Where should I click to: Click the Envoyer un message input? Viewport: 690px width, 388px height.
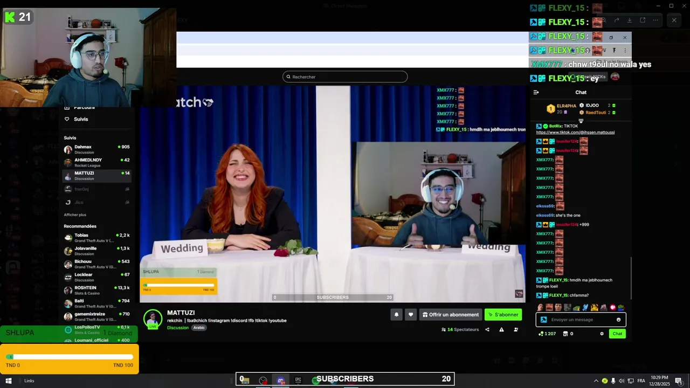pyautogui.click(x=581, y=320)
